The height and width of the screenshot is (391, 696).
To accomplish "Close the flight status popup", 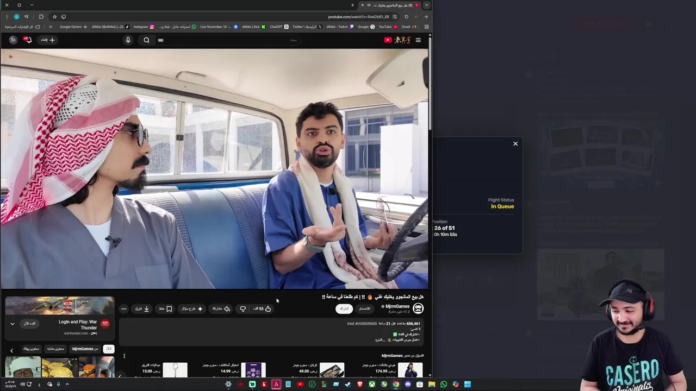I will tap(515, 144).
